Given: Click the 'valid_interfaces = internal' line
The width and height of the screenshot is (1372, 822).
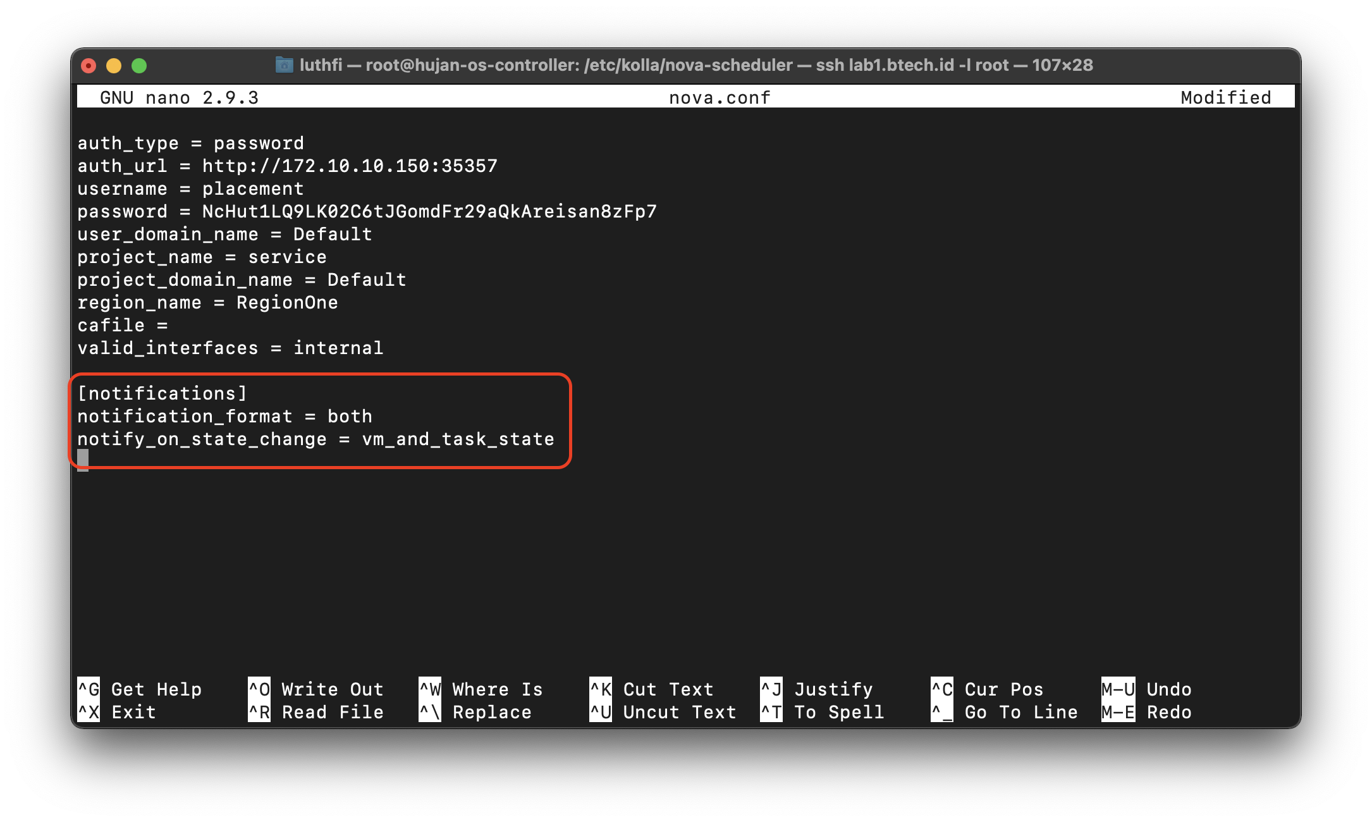Looking at the screenshot, I should [x=231, y=348].
